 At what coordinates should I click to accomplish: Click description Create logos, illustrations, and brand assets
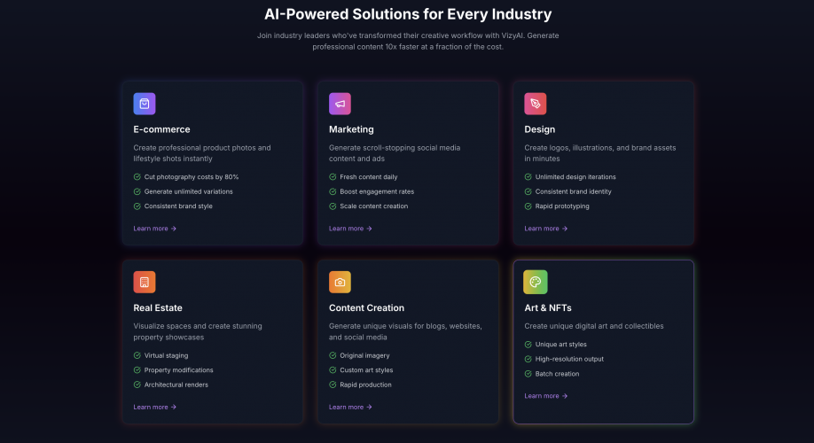[600, 153]
